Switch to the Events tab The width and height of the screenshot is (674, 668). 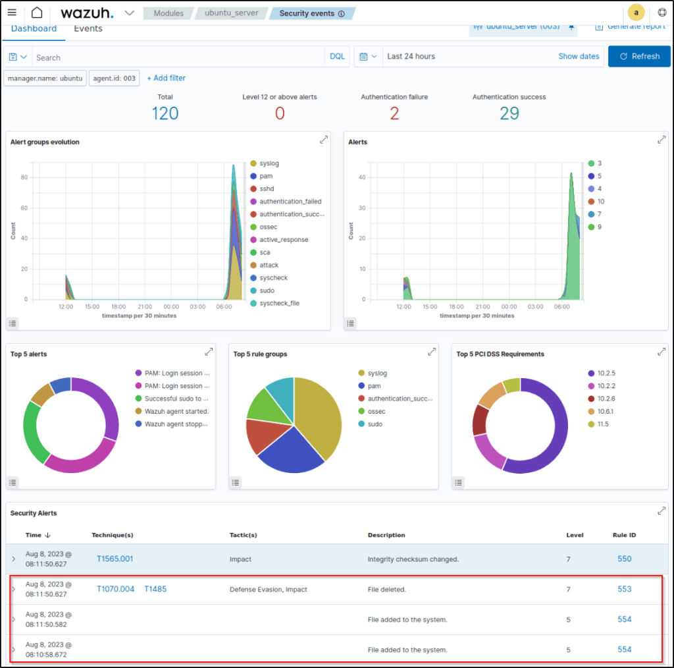click(88, 29)
